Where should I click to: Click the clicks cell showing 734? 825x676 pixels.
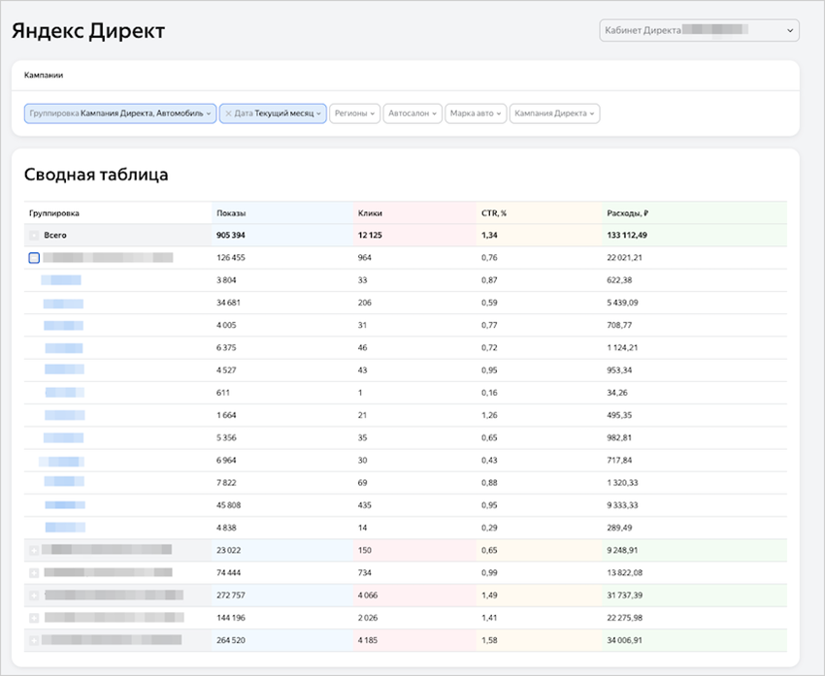365,573
